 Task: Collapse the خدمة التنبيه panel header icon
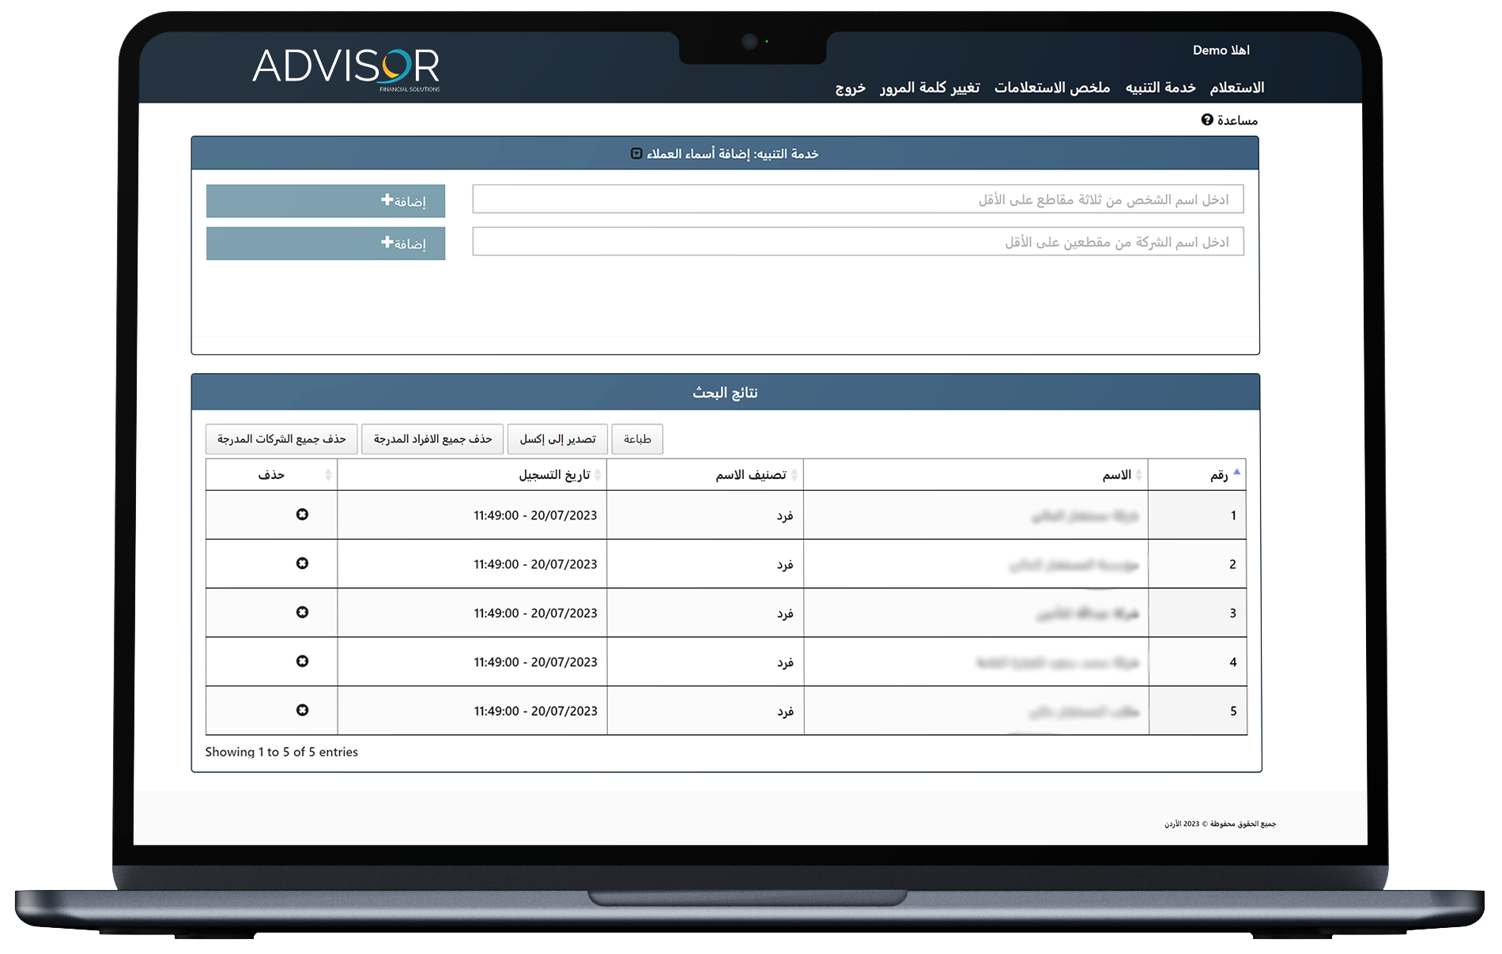636,153
